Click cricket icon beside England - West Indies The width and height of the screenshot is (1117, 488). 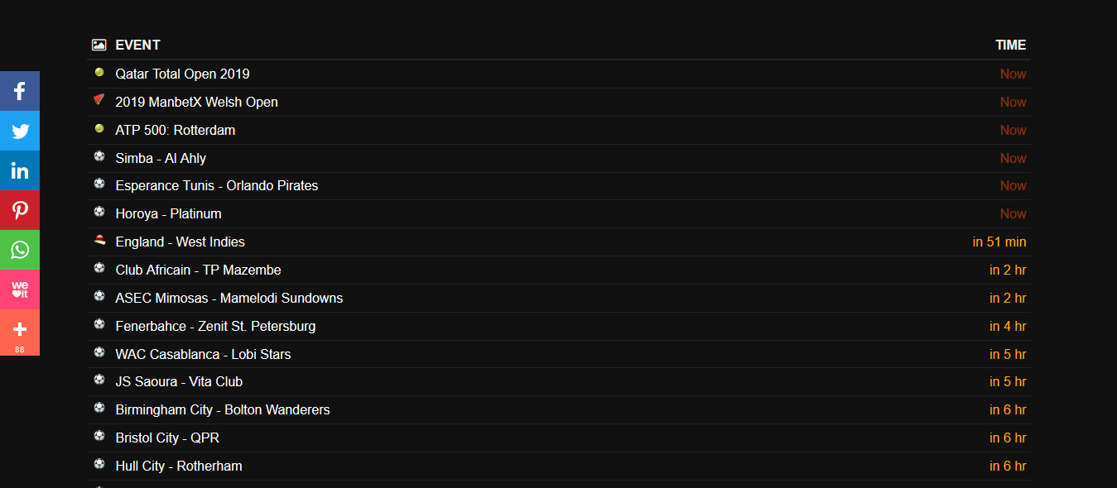click(99, 241)
